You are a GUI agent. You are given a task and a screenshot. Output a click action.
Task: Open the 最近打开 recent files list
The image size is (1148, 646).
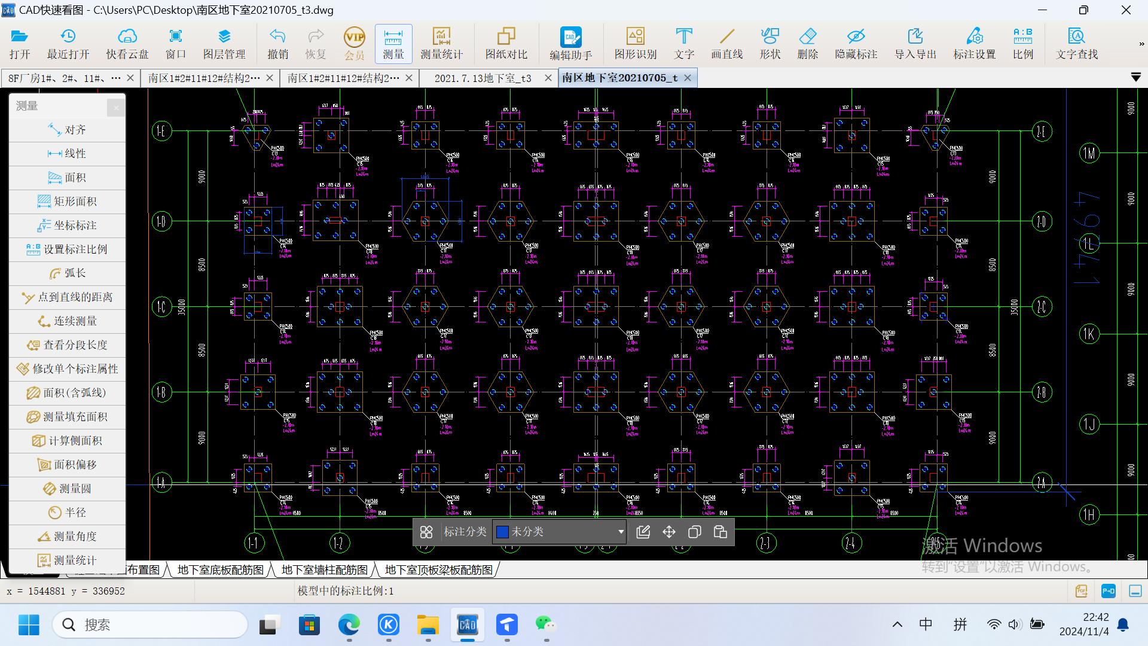pos(68,44)
